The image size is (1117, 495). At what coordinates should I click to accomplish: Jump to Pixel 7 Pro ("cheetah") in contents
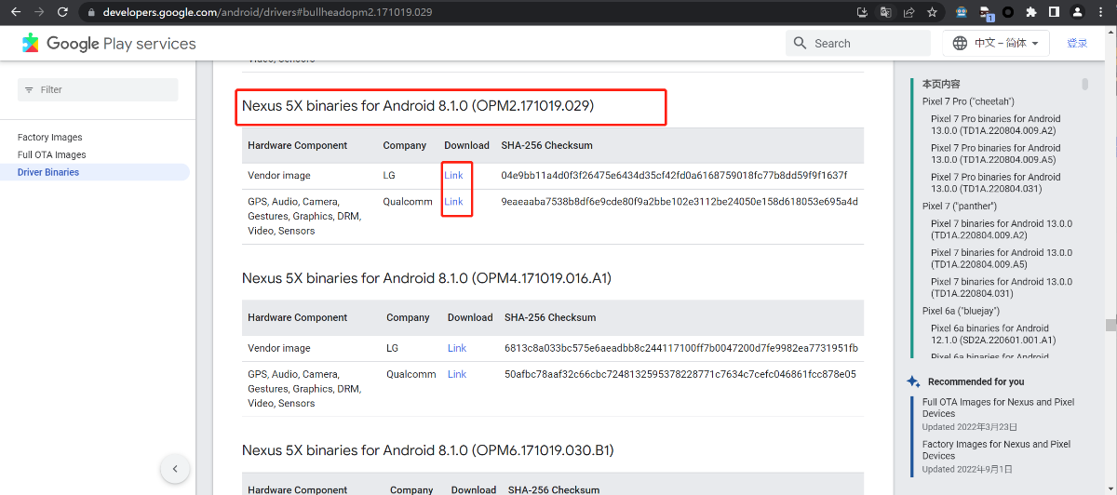(x=968, y=101)
